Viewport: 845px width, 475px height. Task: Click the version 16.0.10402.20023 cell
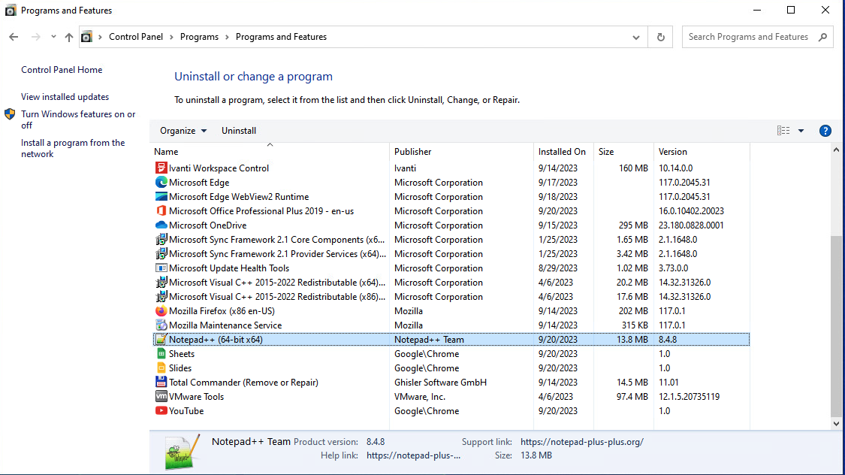coord(691,210)
